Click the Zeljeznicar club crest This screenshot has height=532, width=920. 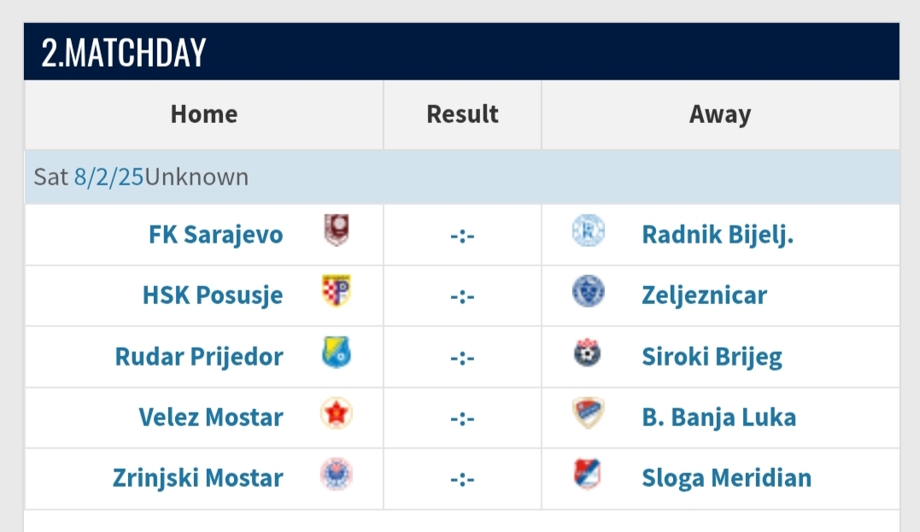tap(588, 291)
